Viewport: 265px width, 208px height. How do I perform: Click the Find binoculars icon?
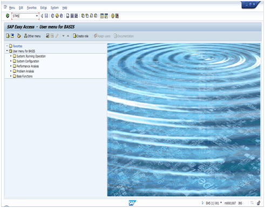(x=72, y=16)
